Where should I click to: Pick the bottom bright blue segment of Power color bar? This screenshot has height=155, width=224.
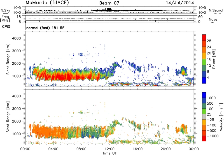204,80
